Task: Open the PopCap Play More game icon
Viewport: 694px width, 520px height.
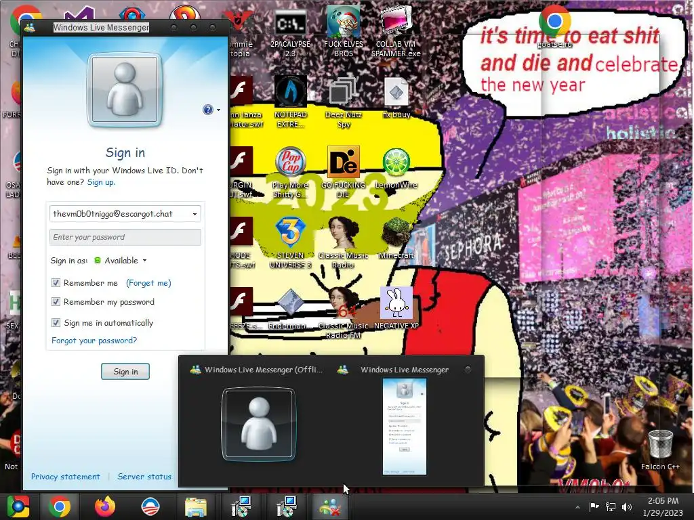Action: click(x=290, y=173)
